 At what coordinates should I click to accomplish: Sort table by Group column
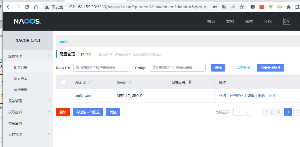[130, 82]
